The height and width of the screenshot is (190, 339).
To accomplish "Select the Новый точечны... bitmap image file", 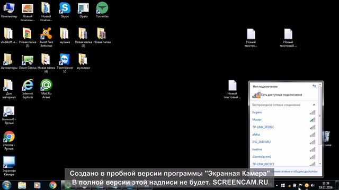I will (28, 12).
